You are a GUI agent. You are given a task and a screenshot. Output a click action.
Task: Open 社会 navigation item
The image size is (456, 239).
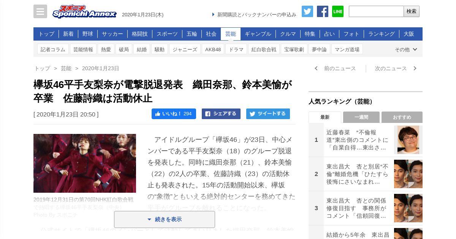211,34
